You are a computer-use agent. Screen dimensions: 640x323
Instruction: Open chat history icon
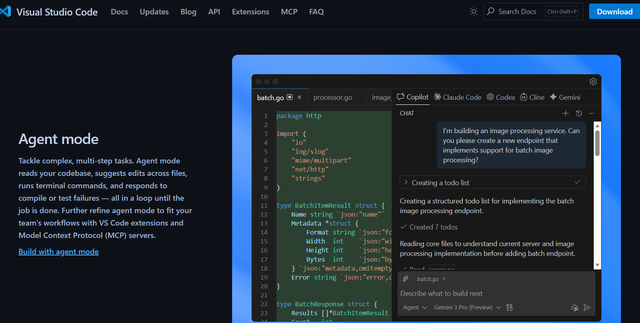coord(579,113)
